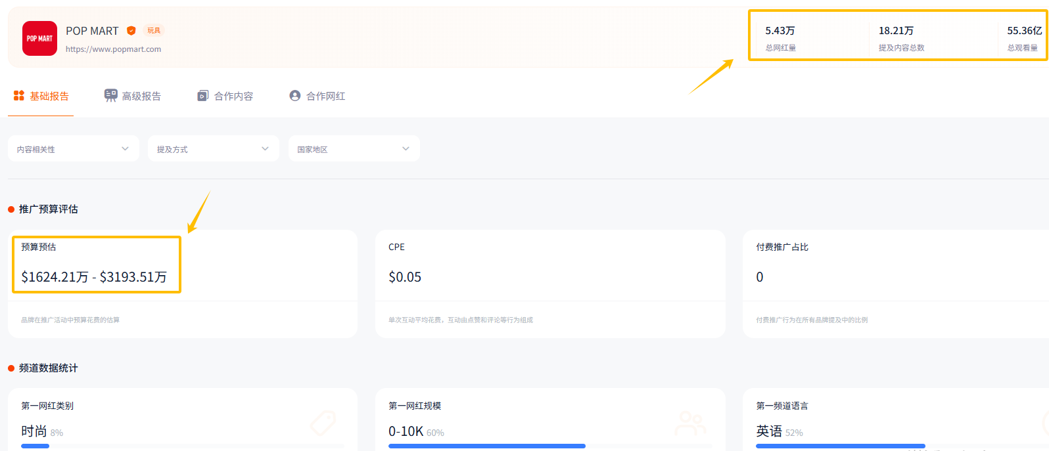Viewport: 1049px width, 451px height.
Task: Open the 内容相关性 dropdown
Action: pyautogui.click(x=74, y=149)
